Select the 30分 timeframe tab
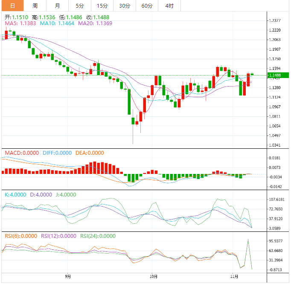The width and height of the screenshot is (291, 286). click(x=125, y=6)
